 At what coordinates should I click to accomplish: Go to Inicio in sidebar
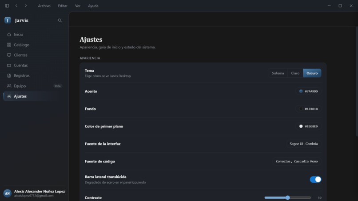[x=33, y=35]
